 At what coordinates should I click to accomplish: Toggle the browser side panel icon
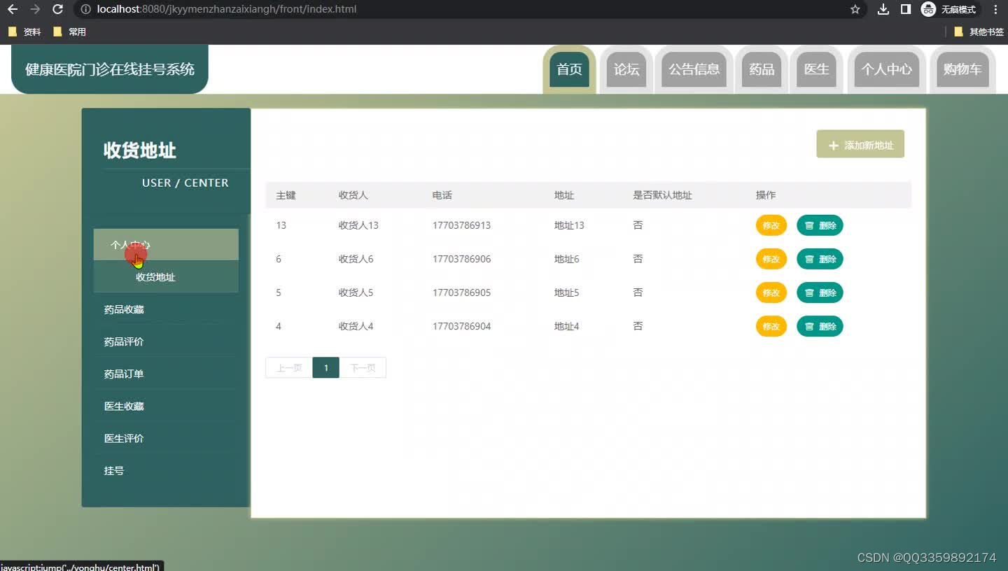905,9
